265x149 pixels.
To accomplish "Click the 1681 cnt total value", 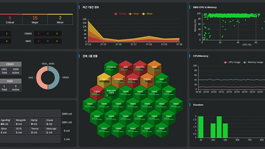I will click(67, 122).
